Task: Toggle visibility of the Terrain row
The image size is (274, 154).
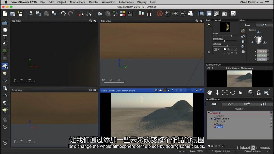Action: (x=271, y=124)
